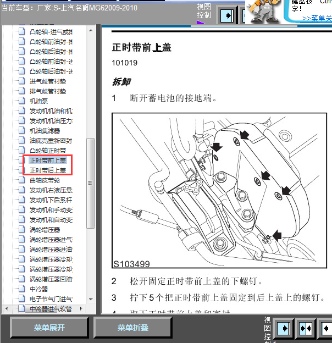Open 发动机机油和机 tree entry
The height and width of the screenshot is (343, 332).
[x=51, y=111]
